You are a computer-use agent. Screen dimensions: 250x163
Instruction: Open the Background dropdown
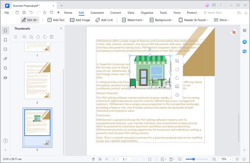point(161,20)
